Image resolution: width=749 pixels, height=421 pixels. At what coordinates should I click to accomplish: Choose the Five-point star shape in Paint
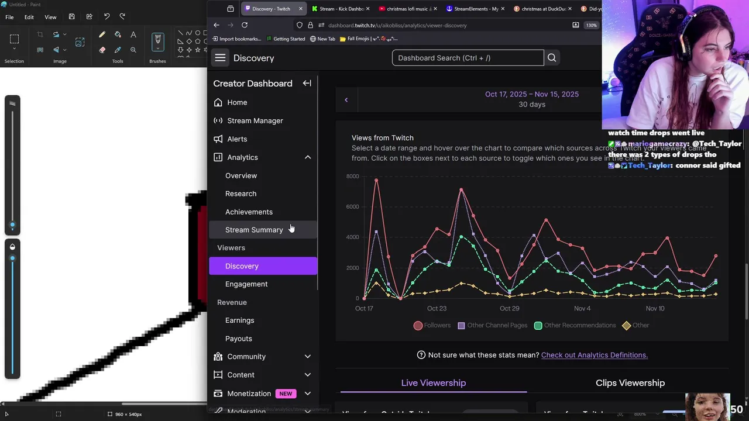[198, 50]
